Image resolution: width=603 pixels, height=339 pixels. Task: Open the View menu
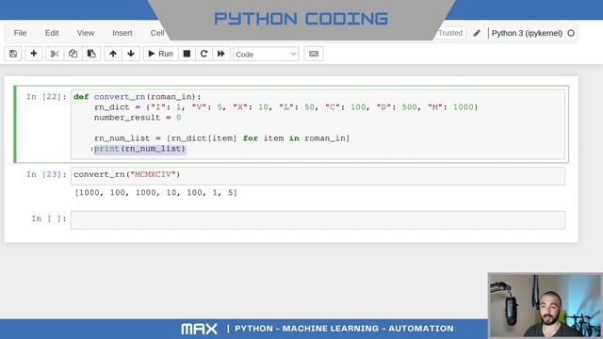(86, 33)
